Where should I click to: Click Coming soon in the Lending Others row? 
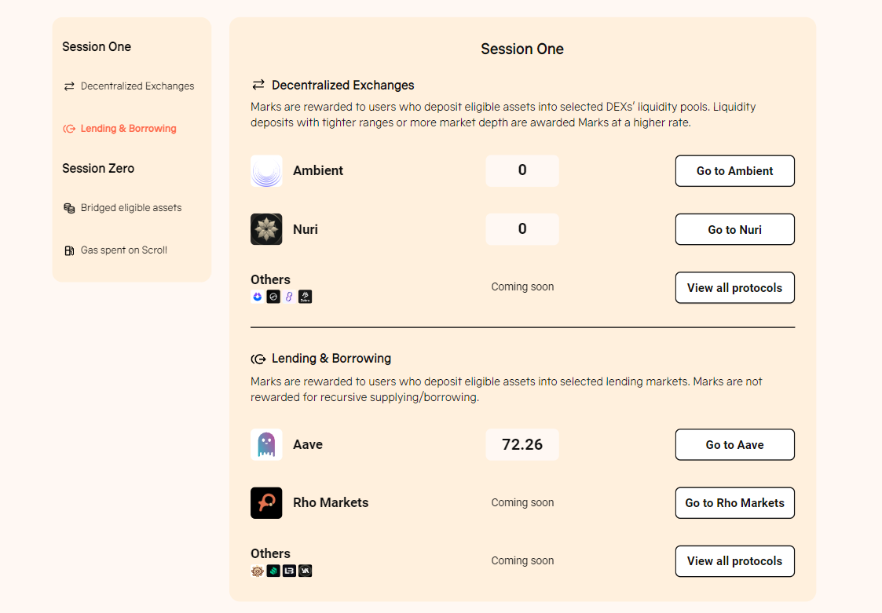pos(522,560)
